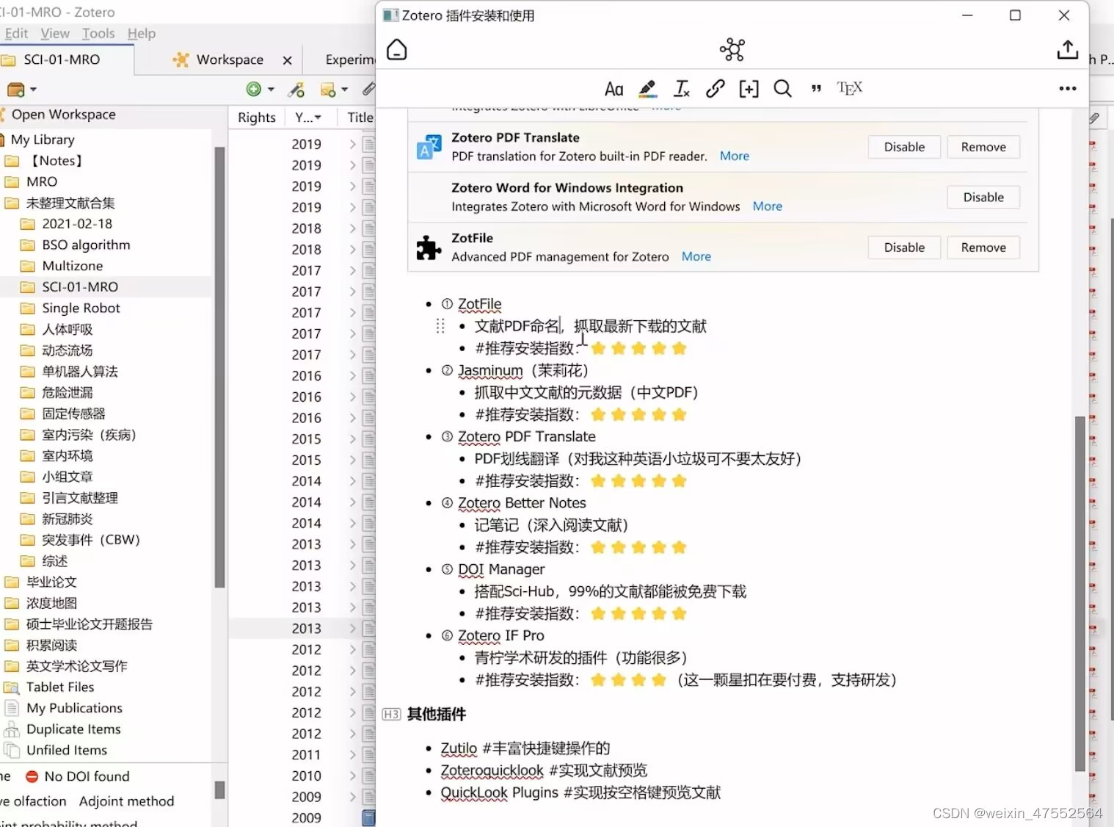Image resolution: width=1114 pixels, height=827 pixels.
Task: Click the No DOI found red tag icon
Action: point(32,776)
